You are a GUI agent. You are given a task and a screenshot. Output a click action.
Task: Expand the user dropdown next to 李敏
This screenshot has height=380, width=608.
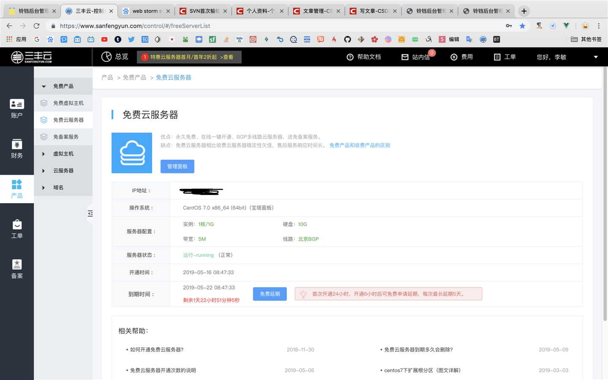pos(596,57)
